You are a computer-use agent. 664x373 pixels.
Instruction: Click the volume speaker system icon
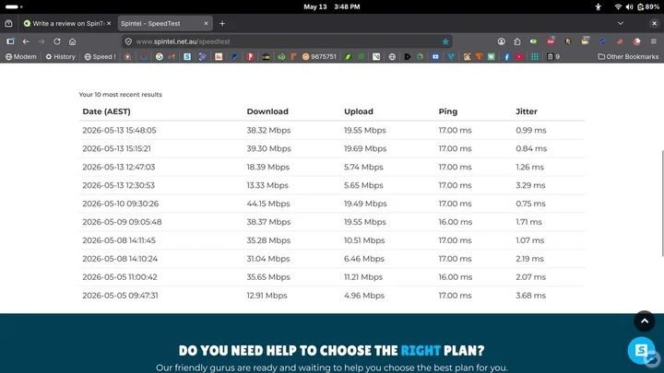tap(629, 6)
